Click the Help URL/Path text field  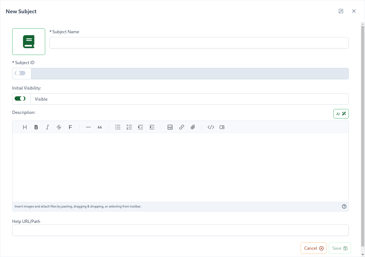coord(180,230)
